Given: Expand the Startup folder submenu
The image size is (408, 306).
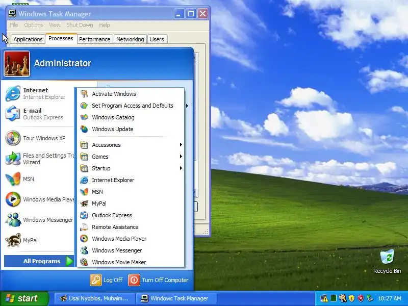Looking at the screenshot, I should (x=131, y=168).
